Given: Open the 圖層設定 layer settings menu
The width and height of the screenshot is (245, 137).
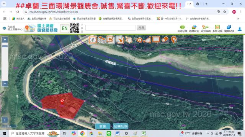Looking at the screenshot, I should (x=194, y=29).
